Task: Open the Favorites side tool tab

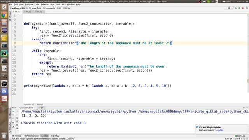Action: 10,113
